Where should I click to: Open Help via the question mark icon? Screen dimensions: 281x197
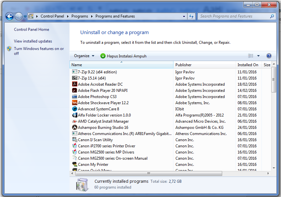pos(269,55)
